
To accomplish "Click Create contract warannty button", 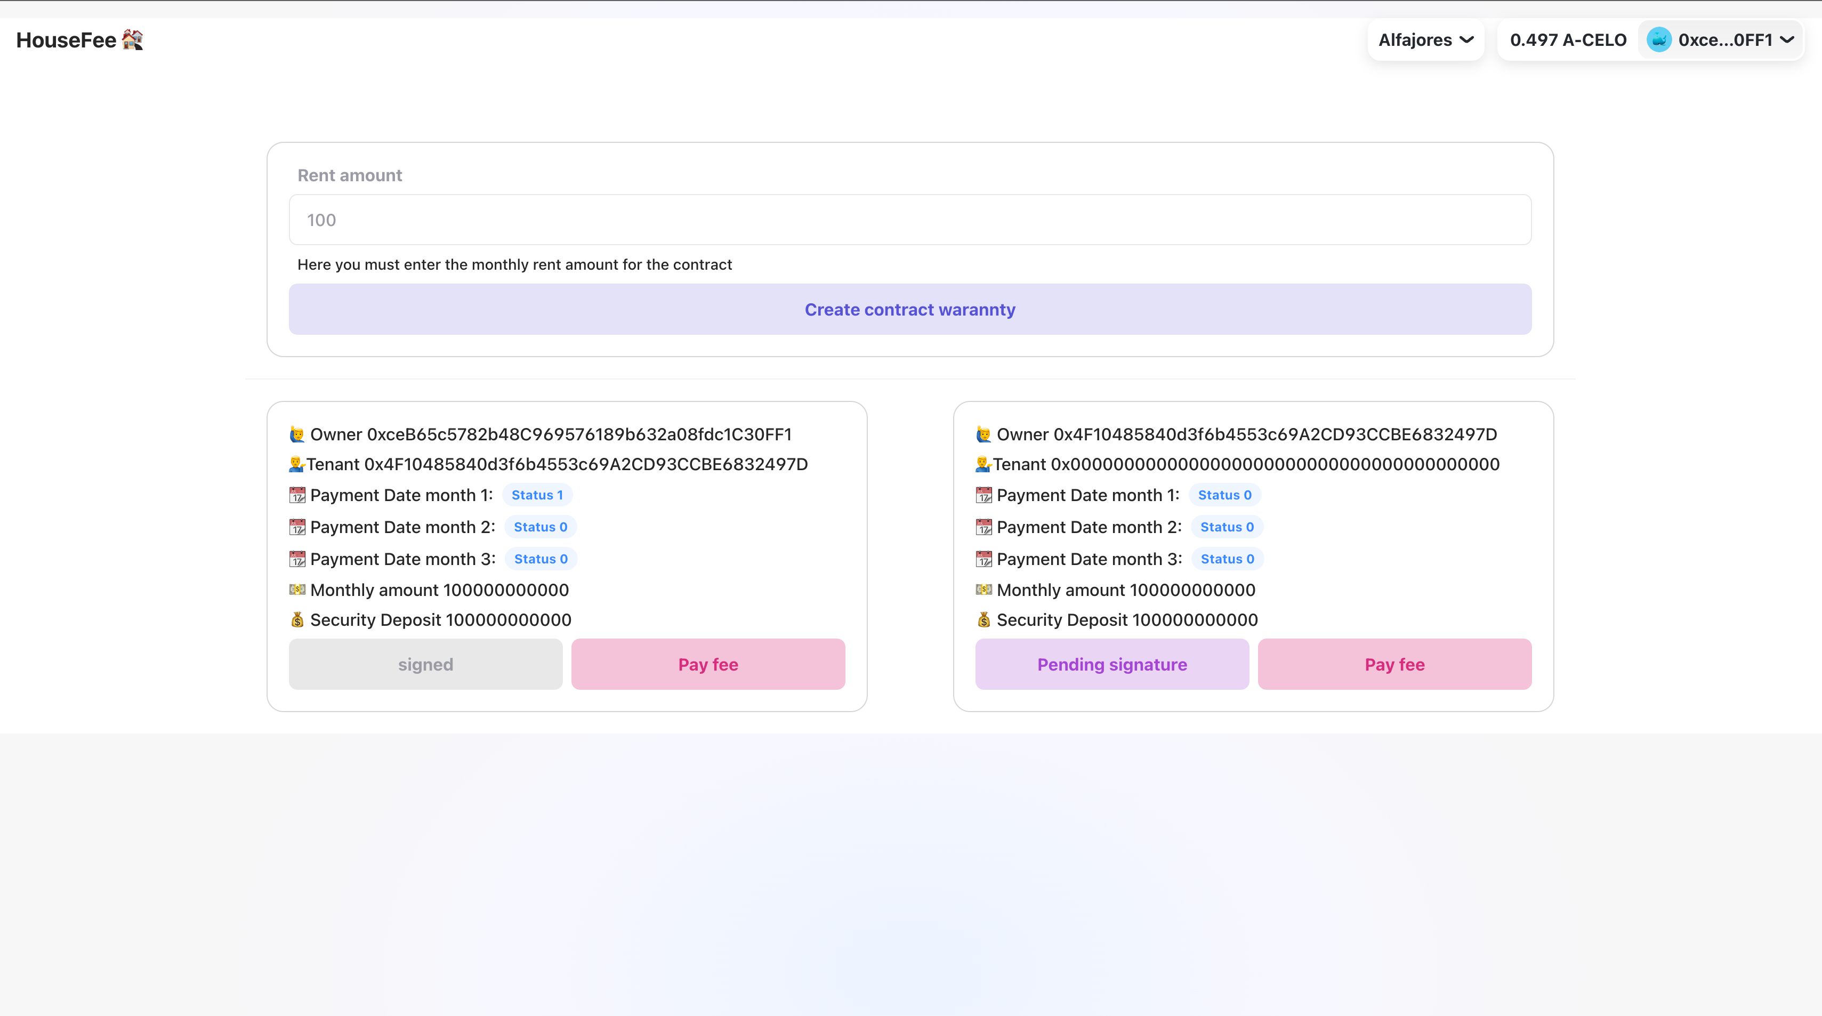I will [x=909, y=309].
